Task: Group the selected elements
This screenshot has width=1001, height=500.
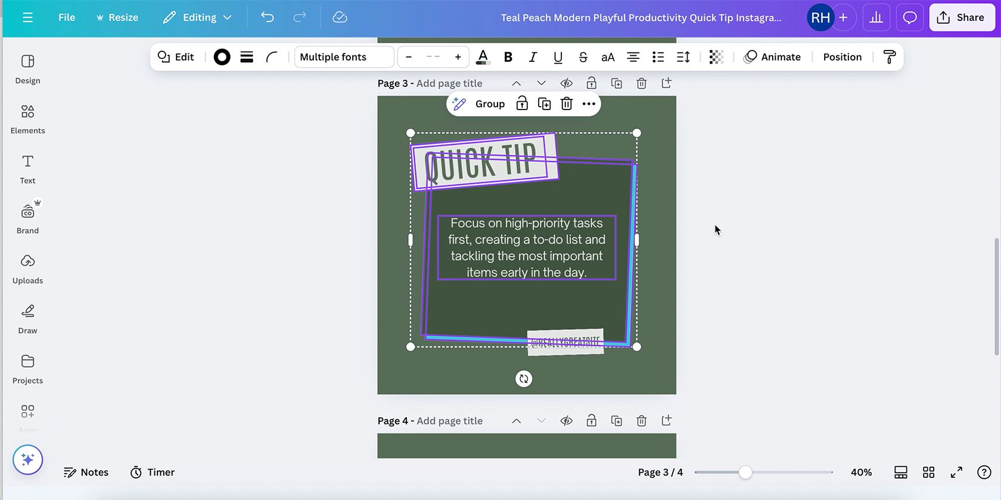Action: click(490, 104)
